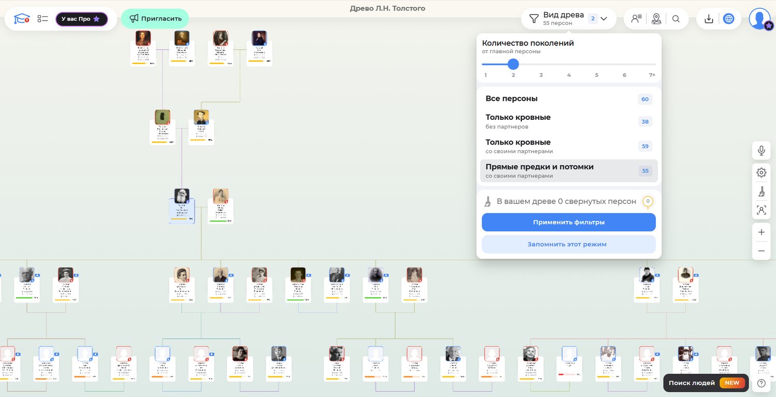
Task: Open tree settings gear icon
Action: (761, 172)
